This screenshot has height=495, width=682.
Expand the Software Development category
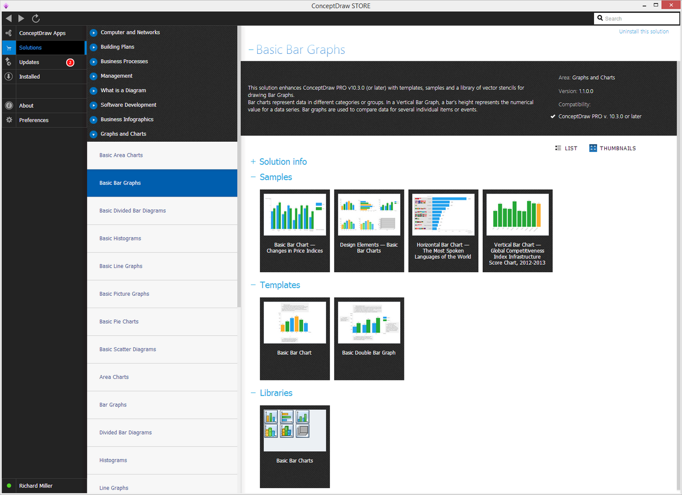[x=94, y=105]
